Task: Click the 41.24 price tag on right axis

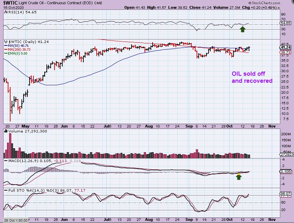Action: click(286, 47)
